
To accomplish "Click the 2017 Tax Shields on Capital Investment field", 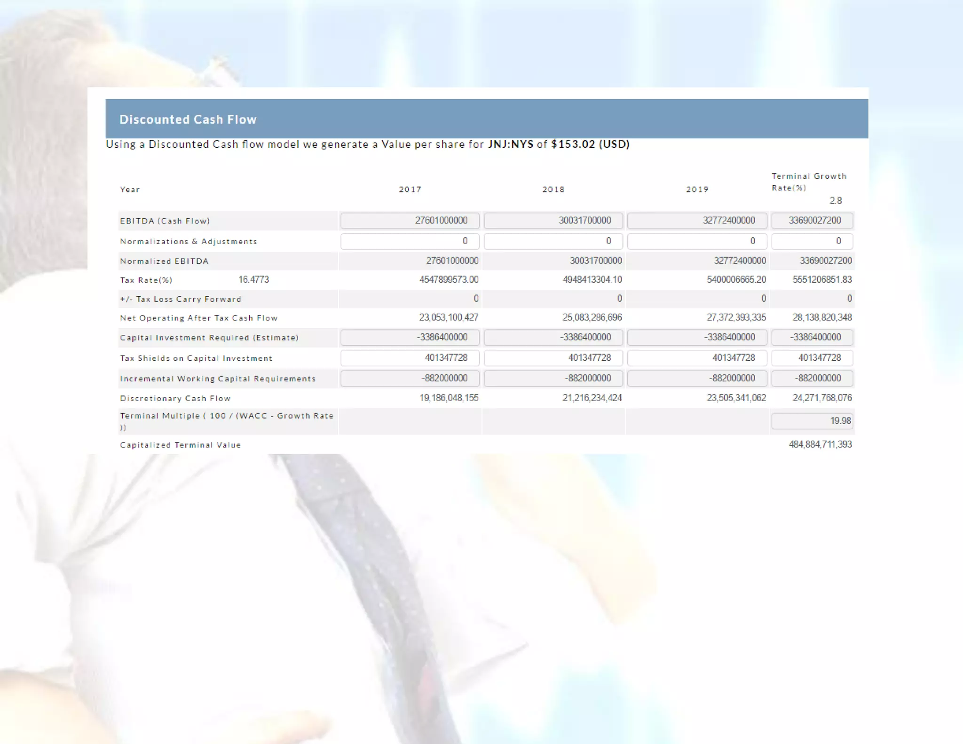I will point(410,358).
